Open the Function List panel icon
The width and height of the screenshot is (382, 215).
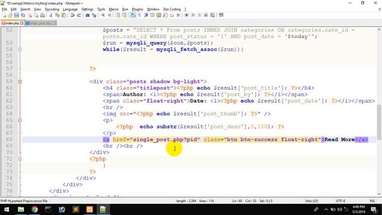165,15
